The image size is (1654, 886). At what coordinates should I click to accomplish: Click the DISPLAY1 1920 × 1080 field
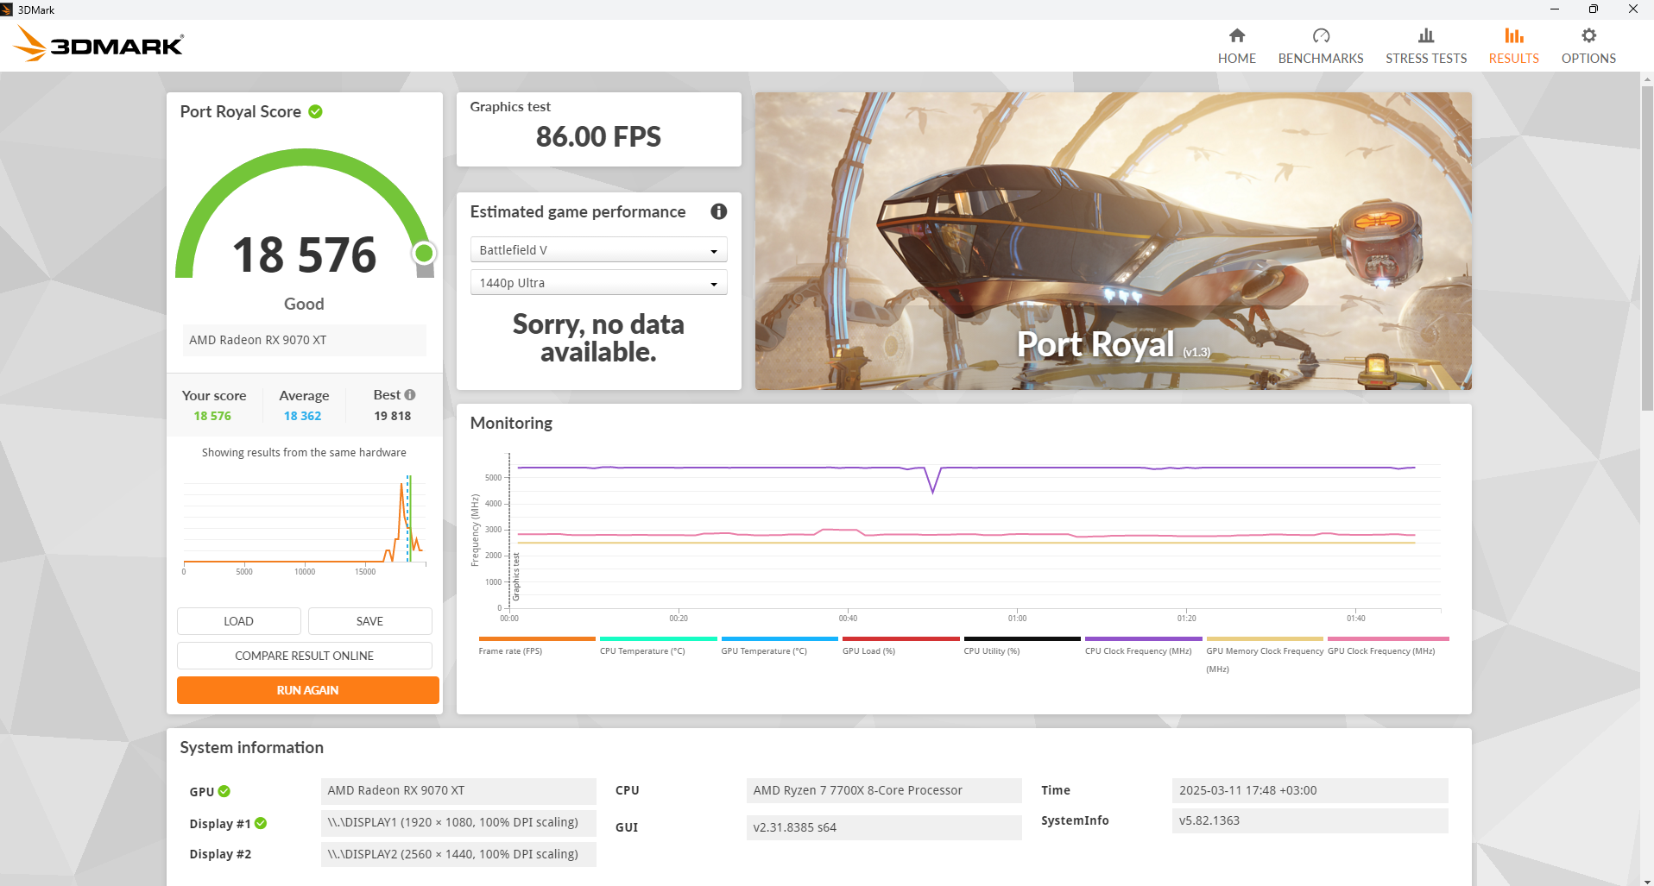pos(458,822)
